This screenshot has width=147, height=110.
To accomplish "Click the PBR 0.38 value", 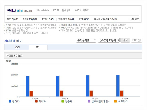I will click(84, 19).
